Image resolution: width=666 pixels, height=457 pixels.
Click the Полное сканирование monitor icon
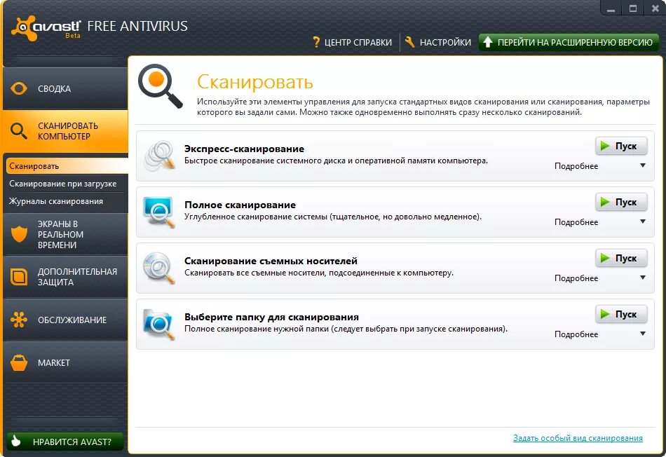coord(159,212)
